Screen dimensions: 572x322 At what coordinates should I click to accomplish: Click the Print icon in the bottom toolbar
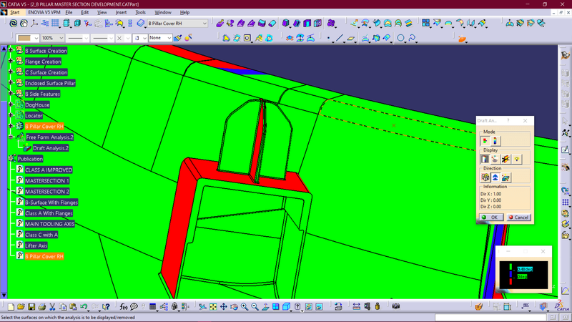[x=42, y=307]
